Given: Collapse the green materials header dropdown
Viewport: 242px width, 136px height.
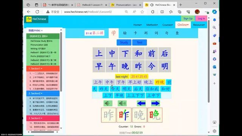Looking at the screenshot, I should pos(43,36).
